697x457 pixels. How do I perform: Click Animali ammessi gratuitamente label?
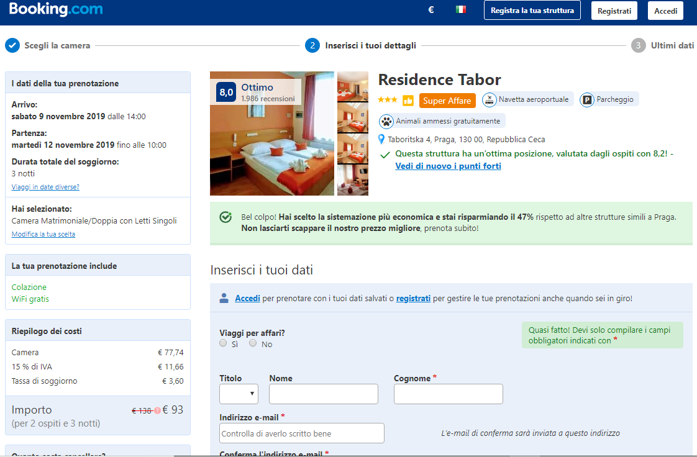(448, 121)
